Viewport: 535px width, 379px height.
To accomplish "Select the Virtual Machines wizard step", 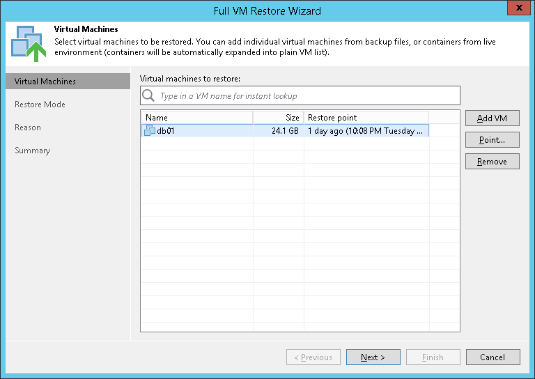I will (45, 82).
